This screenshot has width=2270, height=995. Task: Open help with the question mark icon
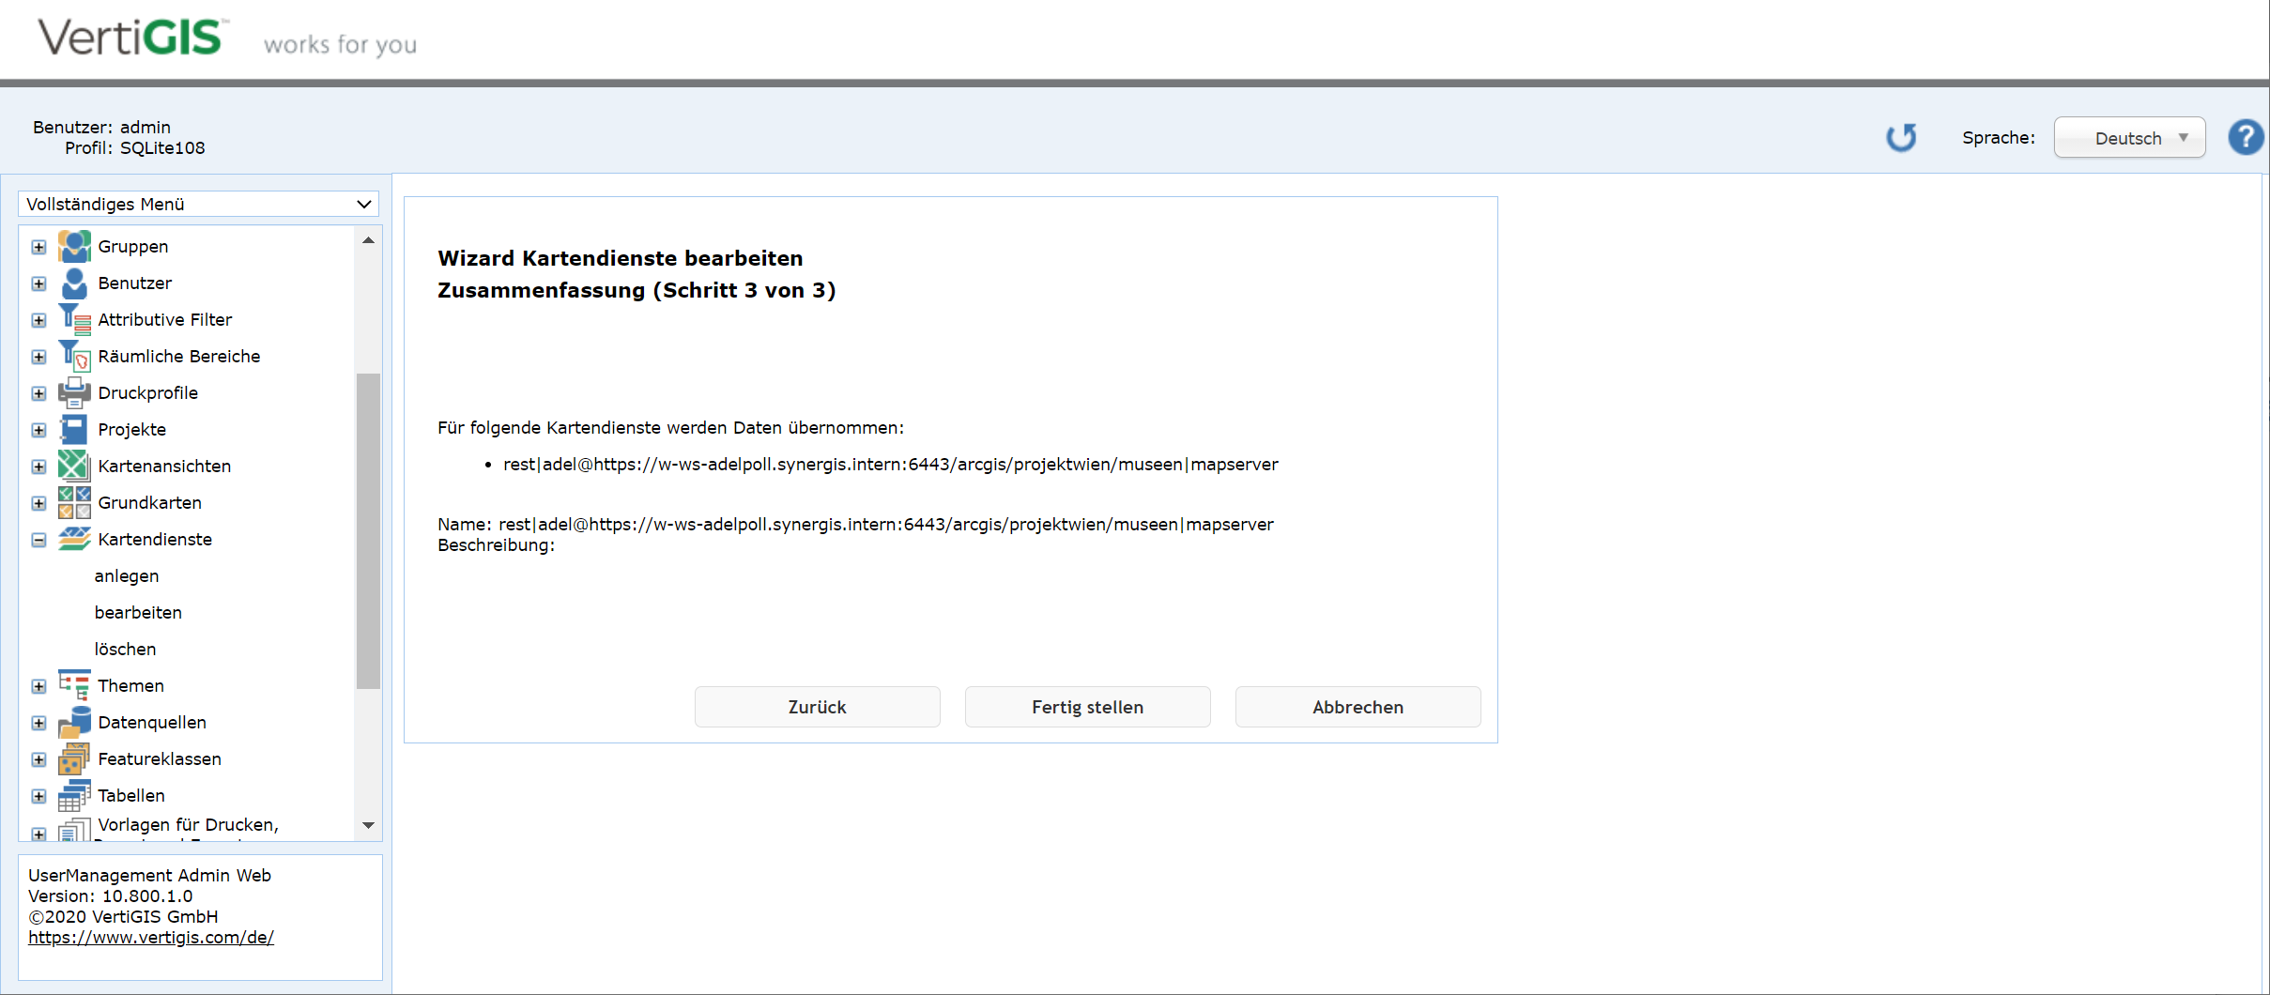2246,138
